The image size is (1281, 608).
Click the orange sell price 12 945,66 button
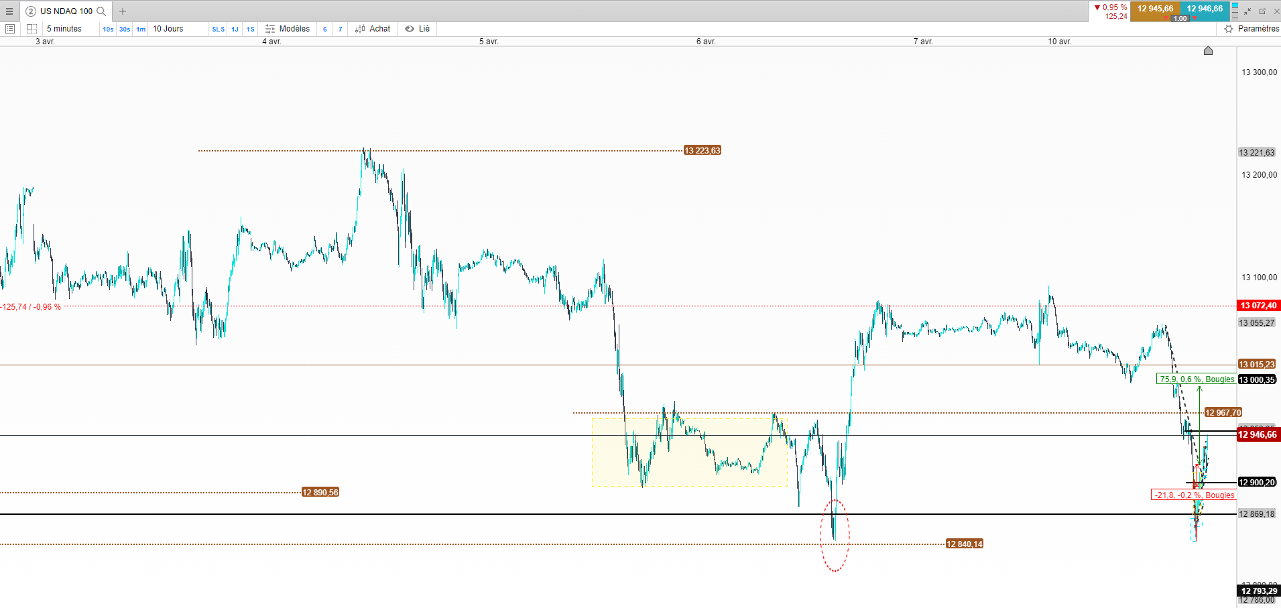[1156, 9]
